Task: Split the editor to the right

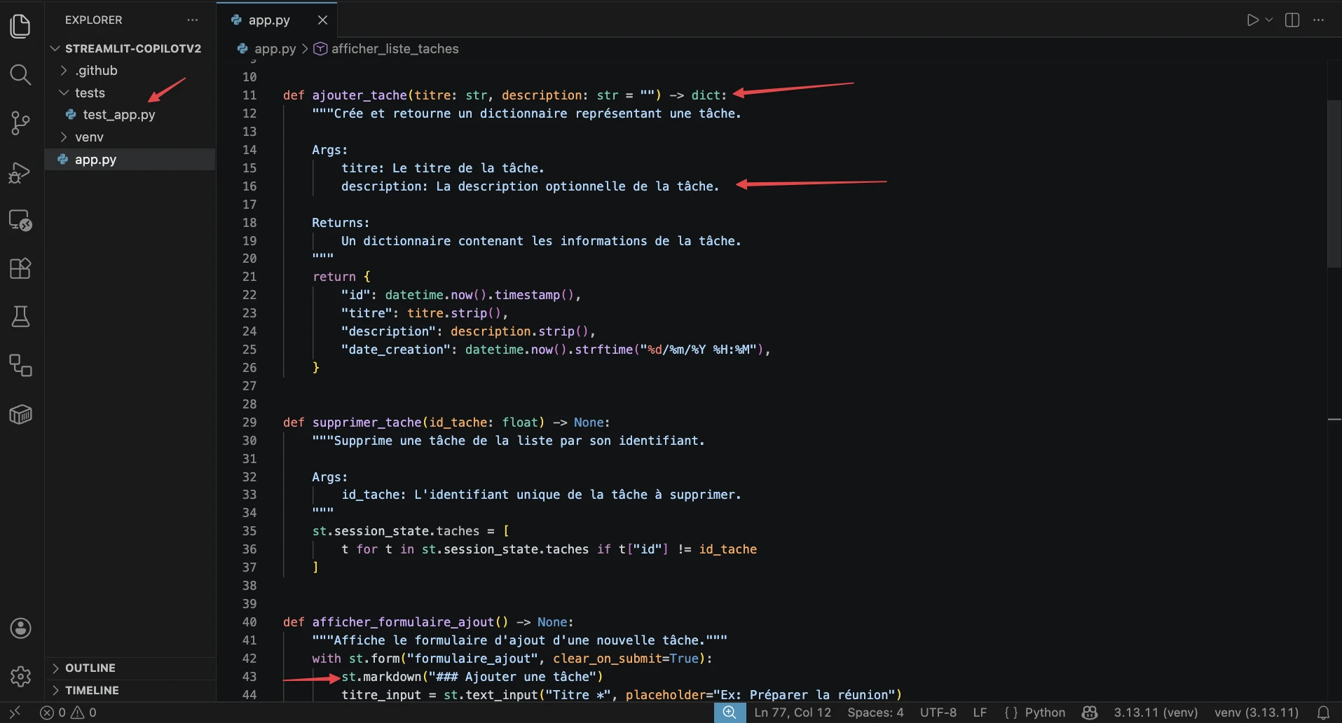Action: pos(1292,20)
